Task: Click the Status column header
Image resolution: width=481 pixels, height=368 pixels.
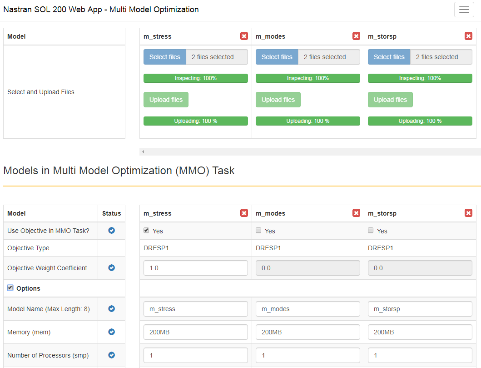Action: (x=112, y=213)
